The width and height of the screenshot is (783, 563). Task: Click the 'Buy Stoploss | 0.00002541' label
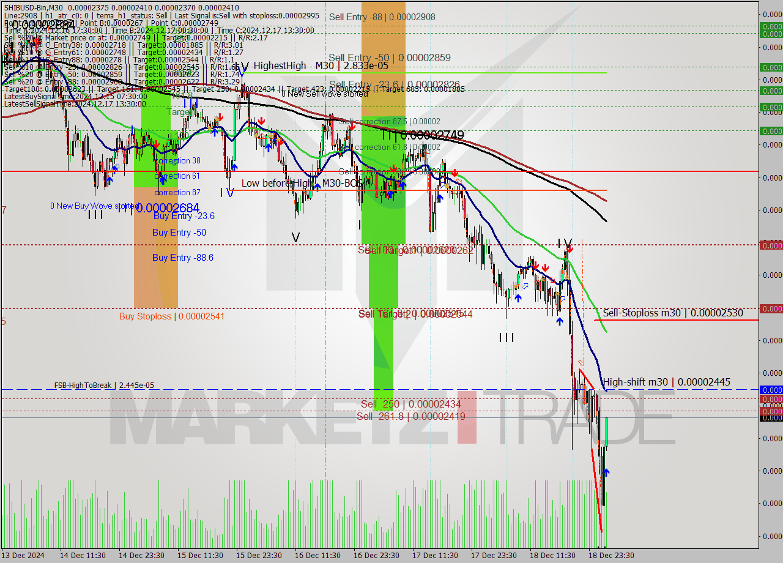(x=172, y=316)
